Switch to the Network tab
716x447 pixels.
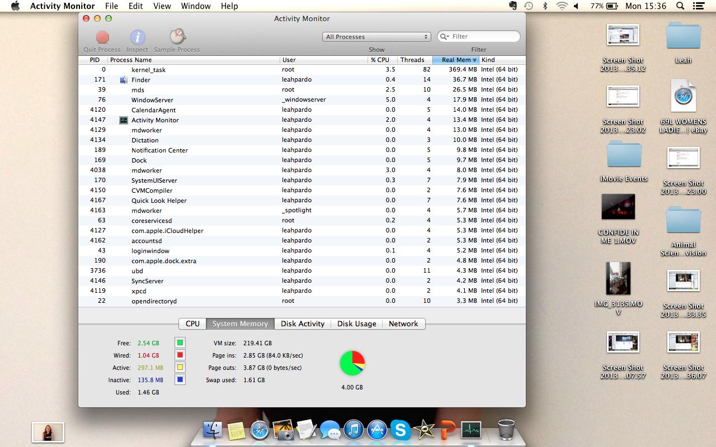[x=403, y=324]
